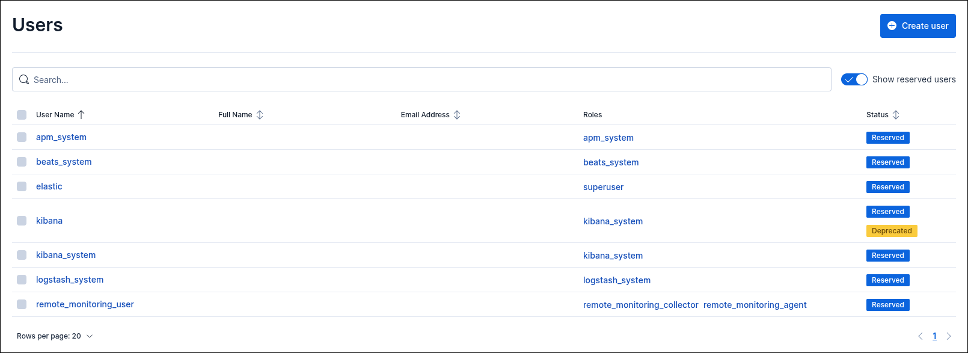Click the plus icon on Create user
The width and height of the screenshot is (968, 353).
coord(892,26)
